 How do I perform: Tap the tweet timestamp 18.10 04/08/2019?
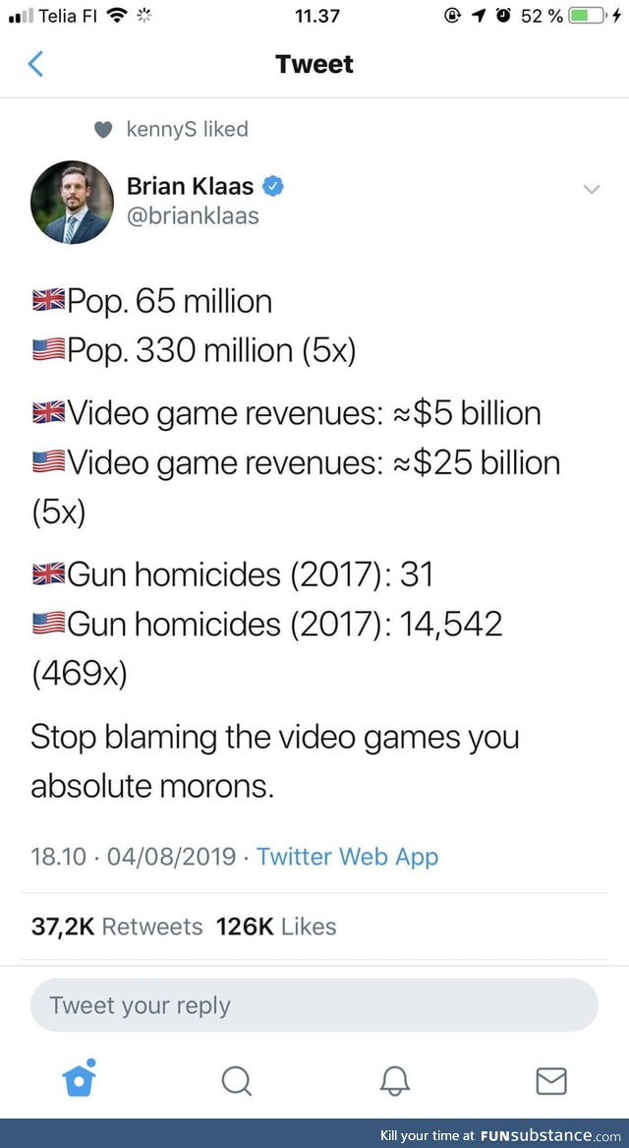133,856
